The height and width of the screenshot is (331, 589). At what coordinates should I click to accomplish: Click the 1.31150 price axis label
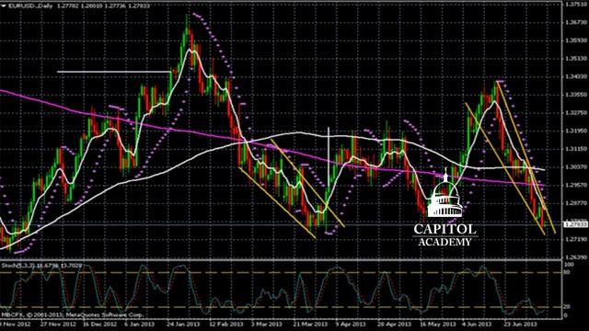pos(575,149)
